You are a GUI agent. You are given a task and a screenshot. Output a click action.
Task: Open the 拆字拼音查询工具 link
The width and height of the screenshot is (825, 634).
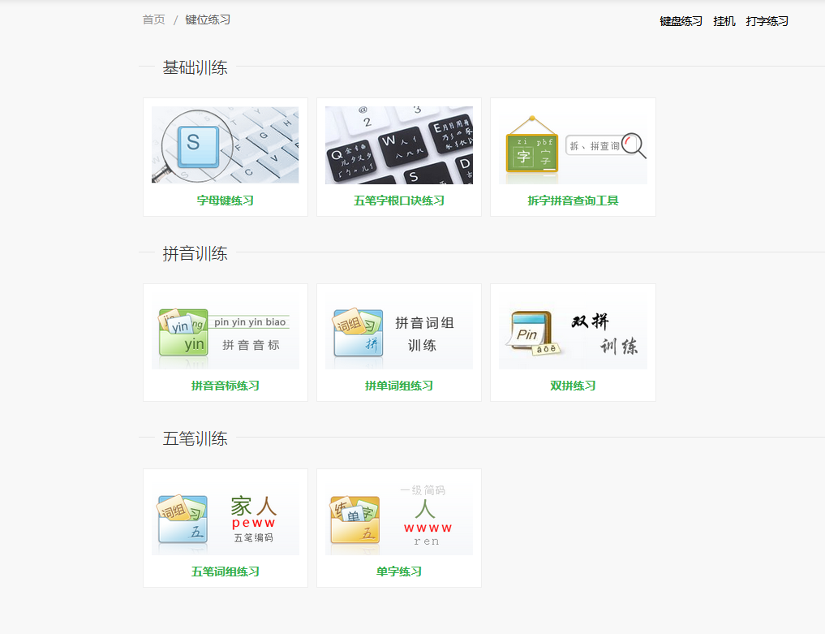click(x=573, y=201)
